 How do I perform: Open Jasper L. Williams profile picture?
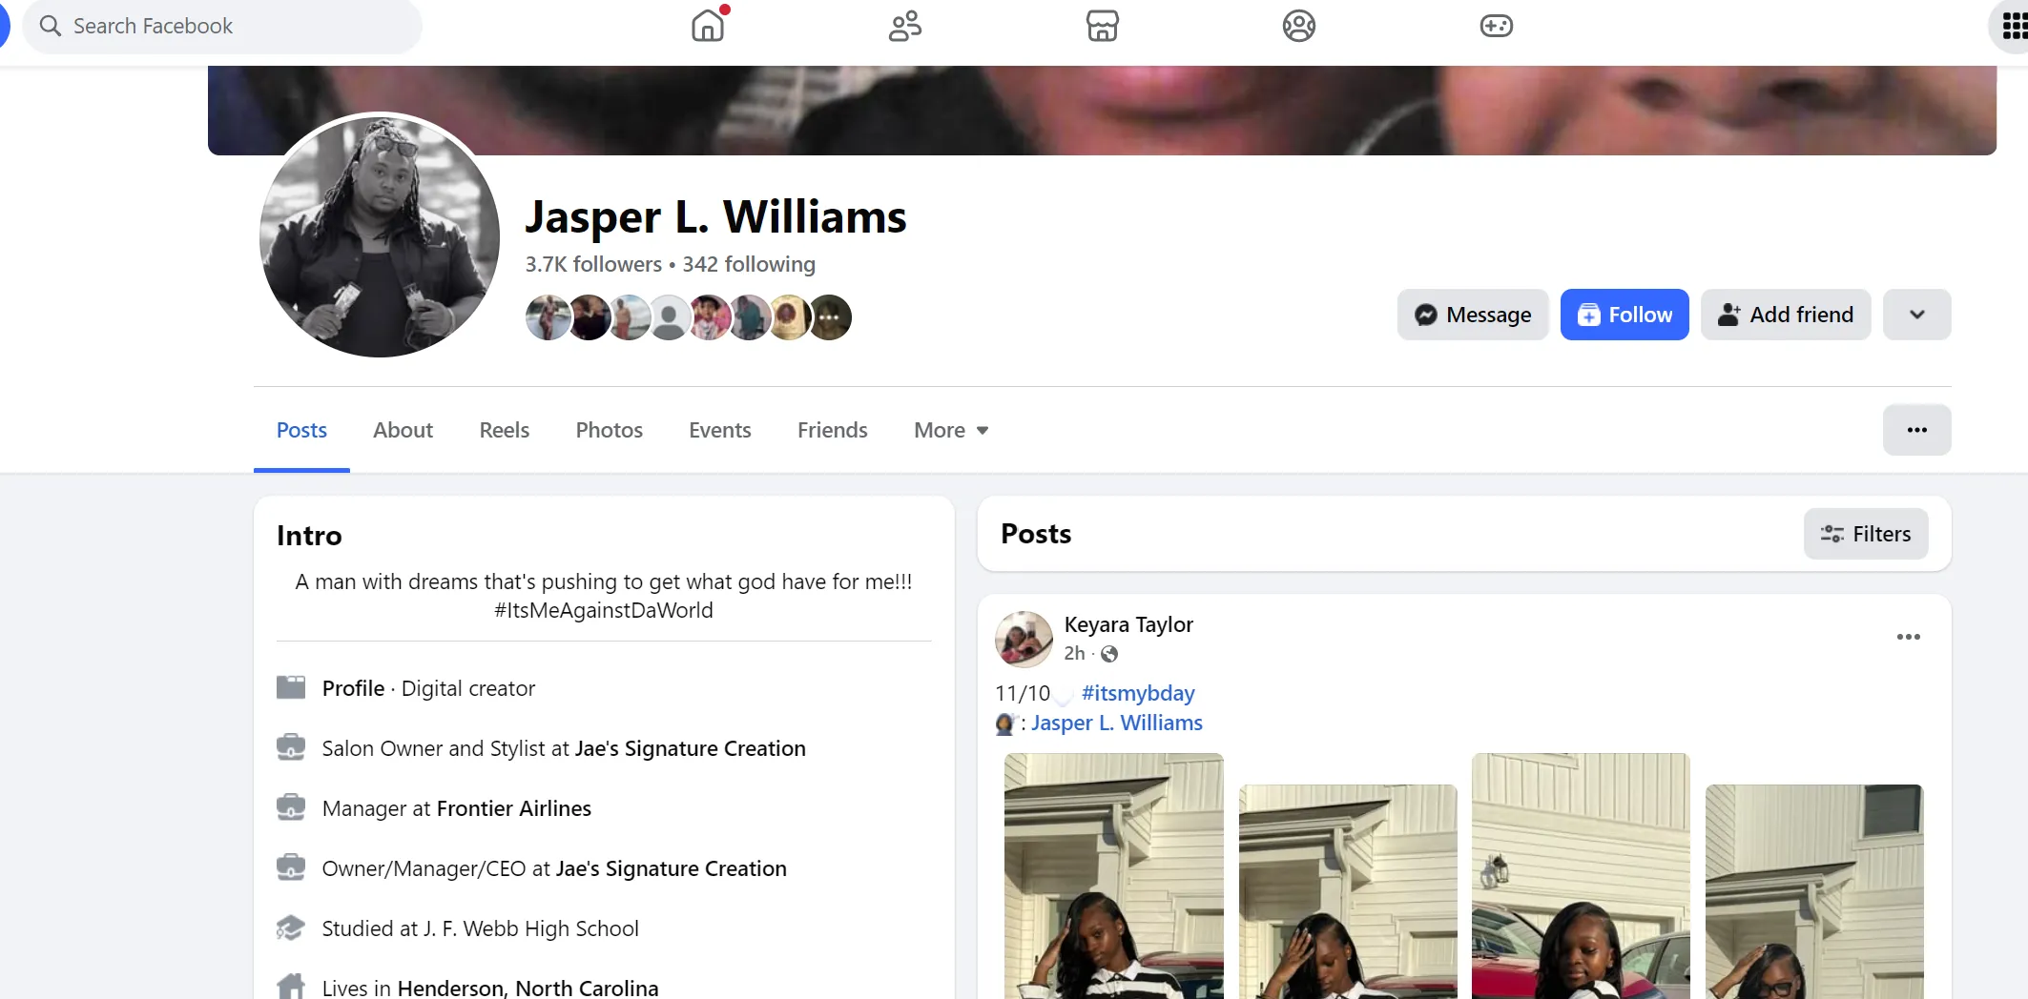tap(380, 236)
